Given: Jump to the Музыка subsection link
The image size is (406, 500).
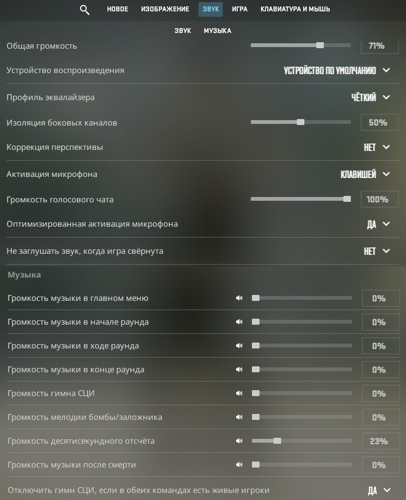Looking at the screenshot, I should [217, 31].
